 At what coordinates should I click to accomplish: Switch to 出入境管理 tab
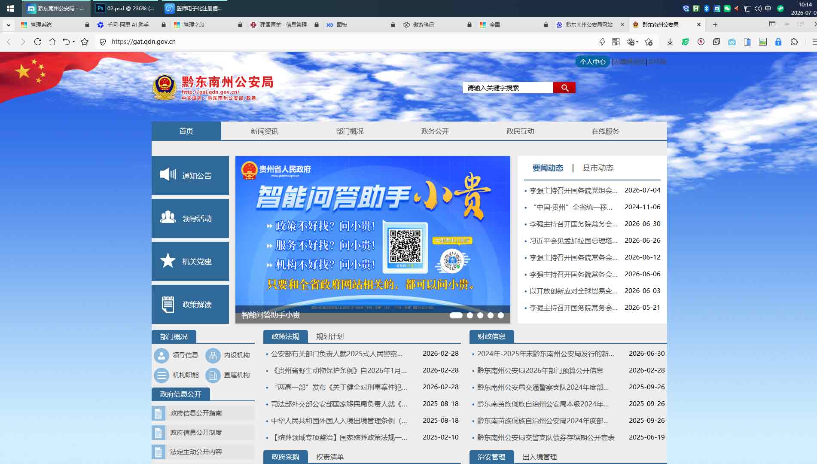[540, 457]
